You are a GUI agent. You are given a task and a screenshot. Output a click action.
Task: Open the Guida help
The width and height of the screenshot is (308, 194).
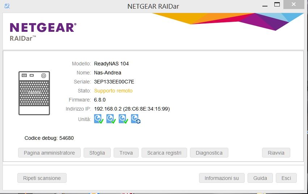[260, 178]
